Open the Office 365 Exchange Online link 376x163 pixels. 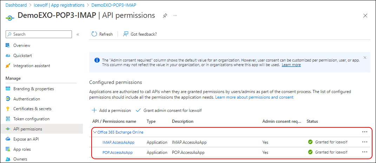tap(120, 132)
